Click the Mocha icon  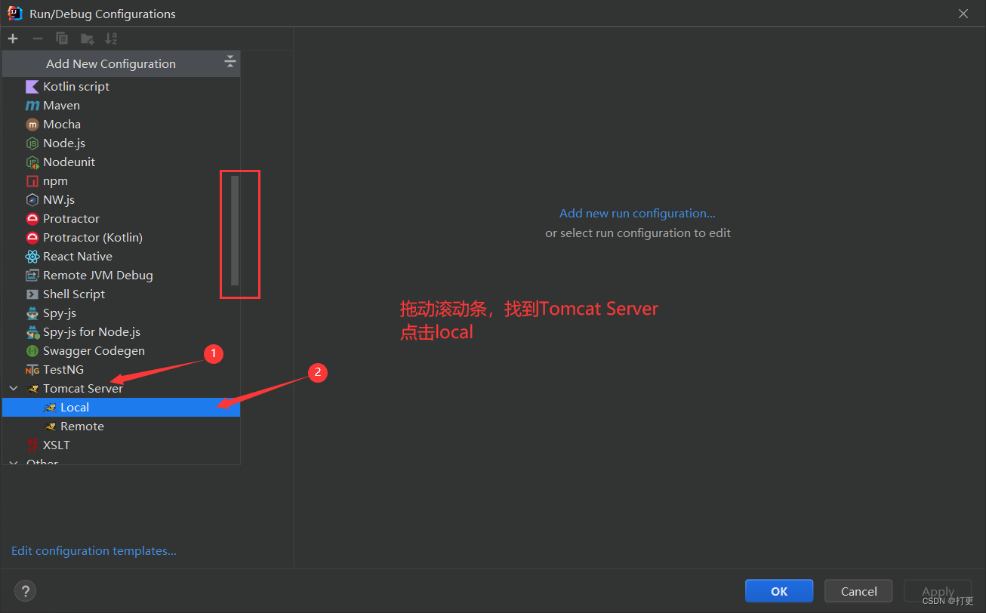tap(32, 125)
